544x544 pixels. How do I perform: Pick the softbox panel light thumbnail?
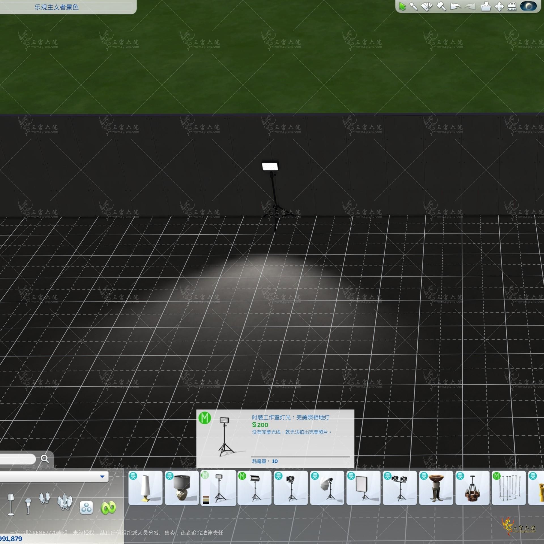pos(363,488)
